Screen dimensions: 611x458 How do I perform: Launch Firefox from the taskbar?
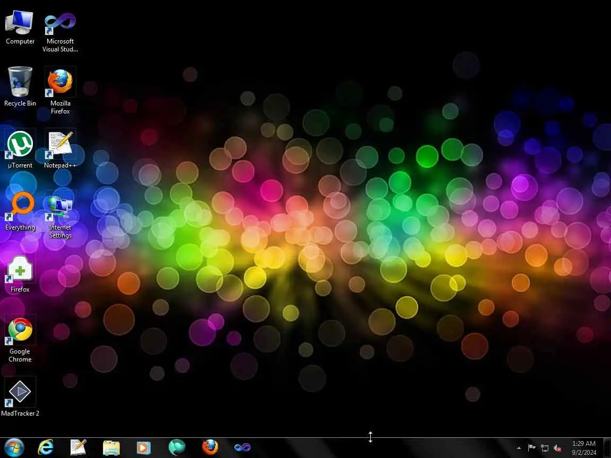(210, 447)
